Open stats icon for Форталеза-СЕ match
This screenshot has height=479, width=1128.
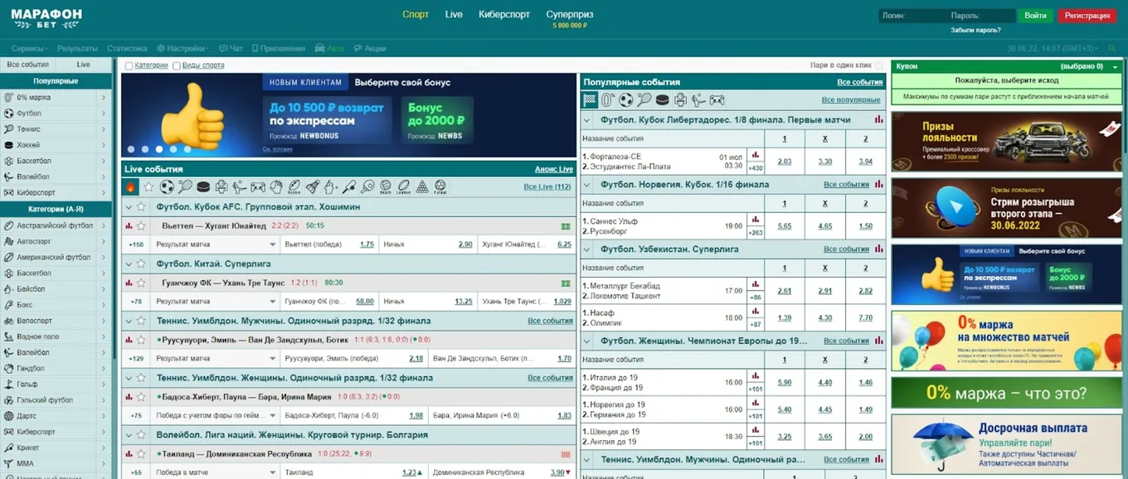(755, 154)
